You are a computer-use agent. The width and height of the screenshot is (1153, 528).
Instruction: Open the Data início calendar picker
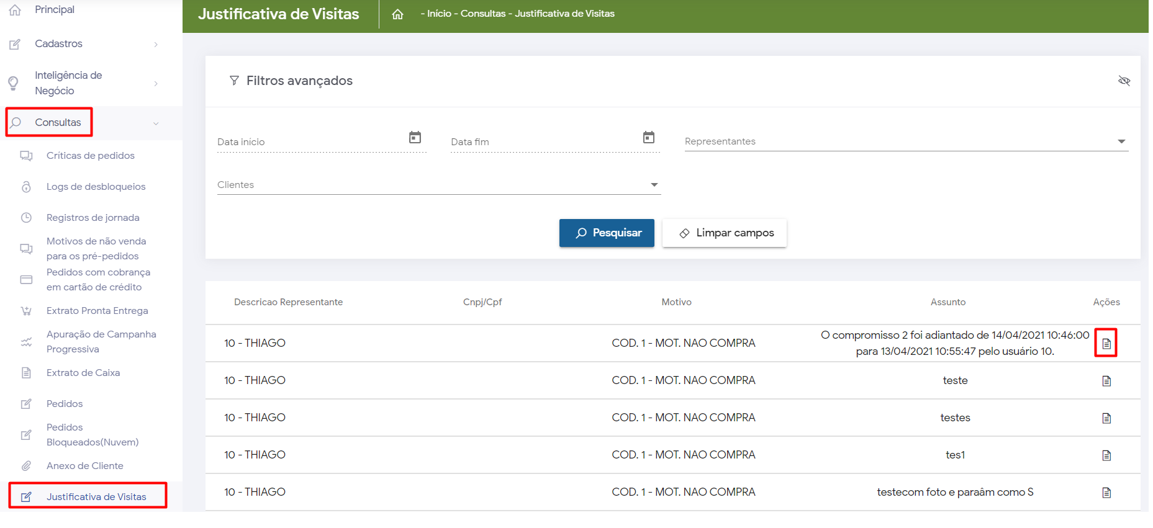coord(415,137)
